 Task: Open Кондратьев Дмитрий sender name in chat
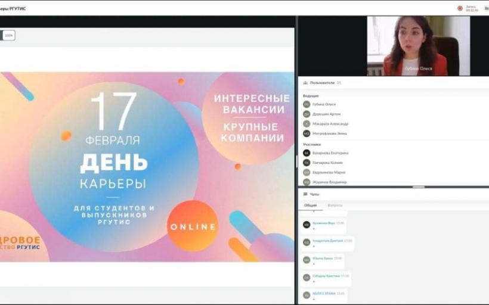[328, 241]
